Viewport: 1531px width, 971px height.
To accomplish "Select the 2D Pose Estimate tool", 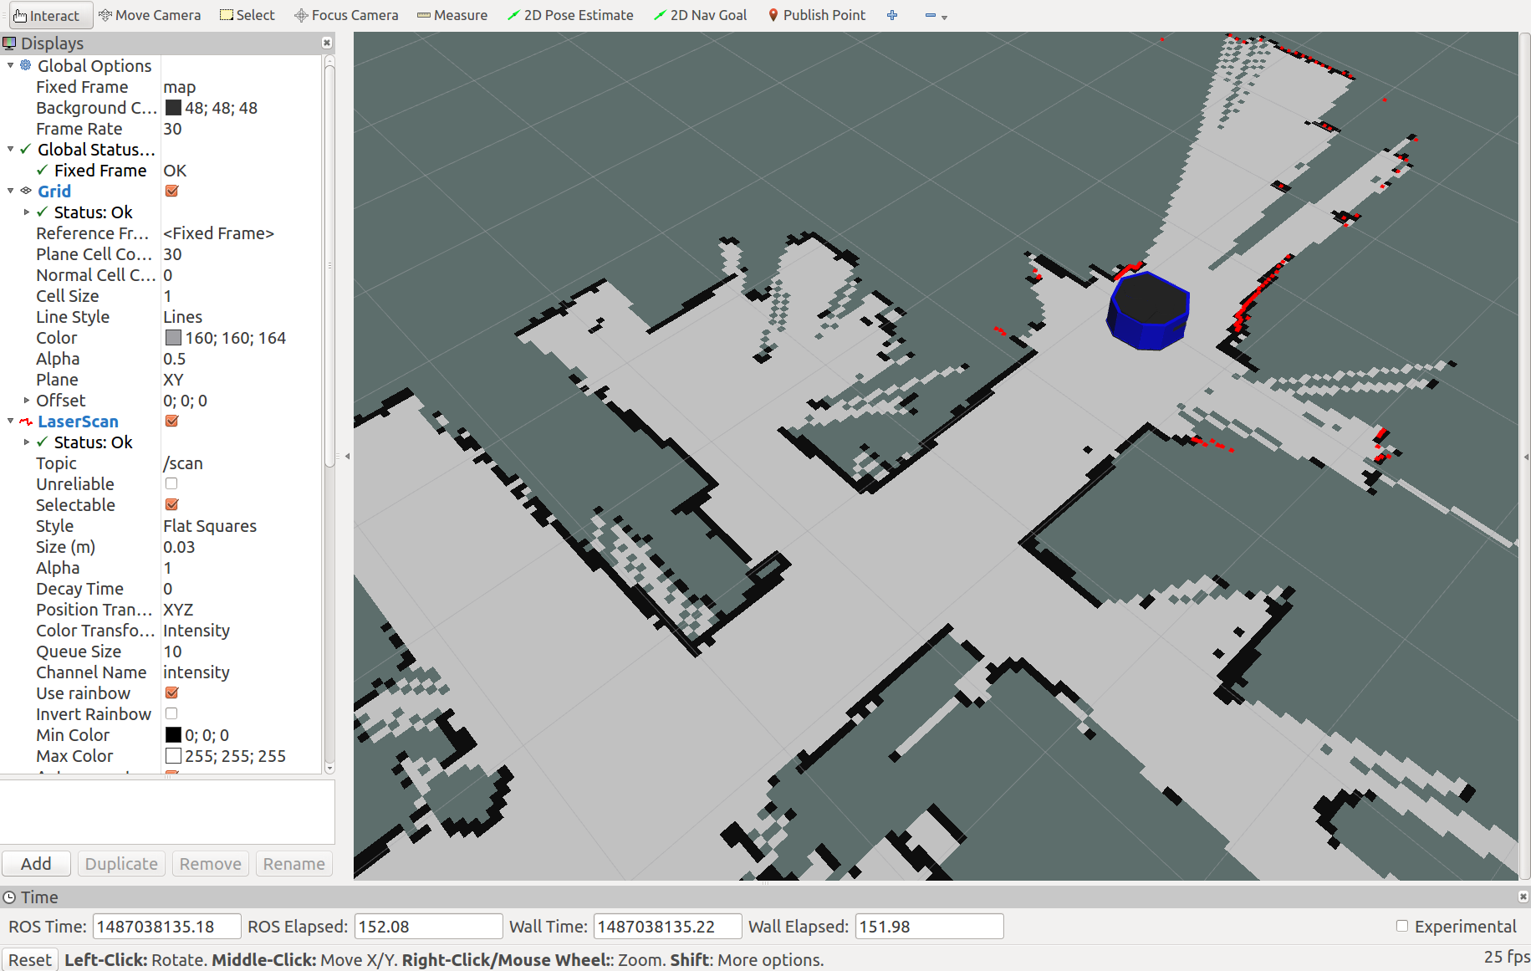I will click(571, 15).
